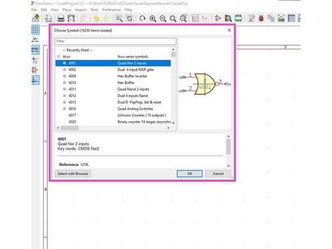Expand the 4012 tree entry
The height and width of the screenshot is (249, 332).
tap(64, 96)
